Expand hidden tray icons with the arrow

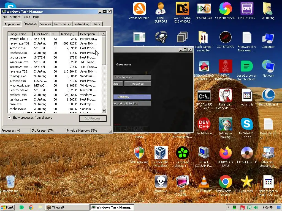tap(228, 207)
